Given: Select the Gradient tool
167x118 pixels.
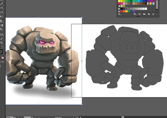Looking at the screenshot, I should pyautogui.click(x=2, y=25).
